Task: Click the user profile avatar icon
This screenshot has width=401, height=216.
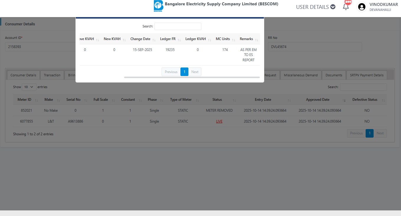Action: coord(361,7)
